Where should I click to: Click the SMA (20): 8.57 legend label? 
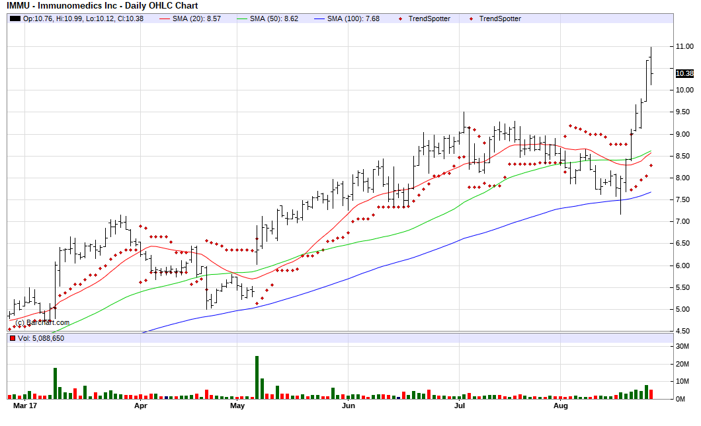coord(196,18)
